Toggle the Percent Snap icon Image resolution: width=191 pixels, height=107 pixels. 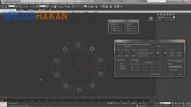[x=65, y=7]
